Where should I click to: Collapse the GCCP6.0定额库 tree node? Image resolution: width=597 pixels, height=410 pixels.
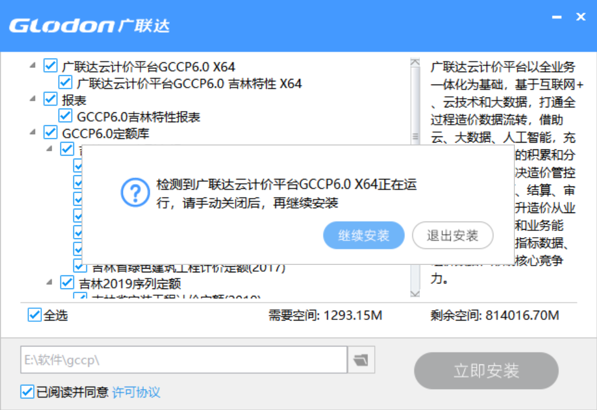(x=33, y=133)
